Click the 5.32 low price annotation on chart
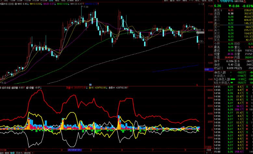This screenshot has height=154, width=253. pos(3,83)
